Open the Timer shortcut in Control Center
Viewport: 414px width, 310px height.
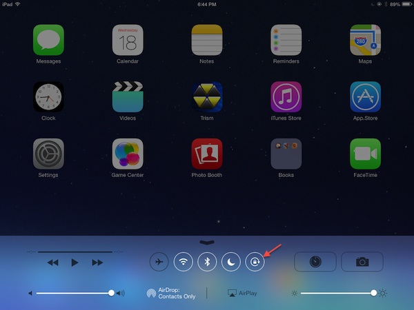point(315,262)
